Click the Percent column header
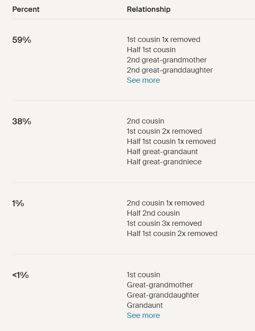 point(26,9)
